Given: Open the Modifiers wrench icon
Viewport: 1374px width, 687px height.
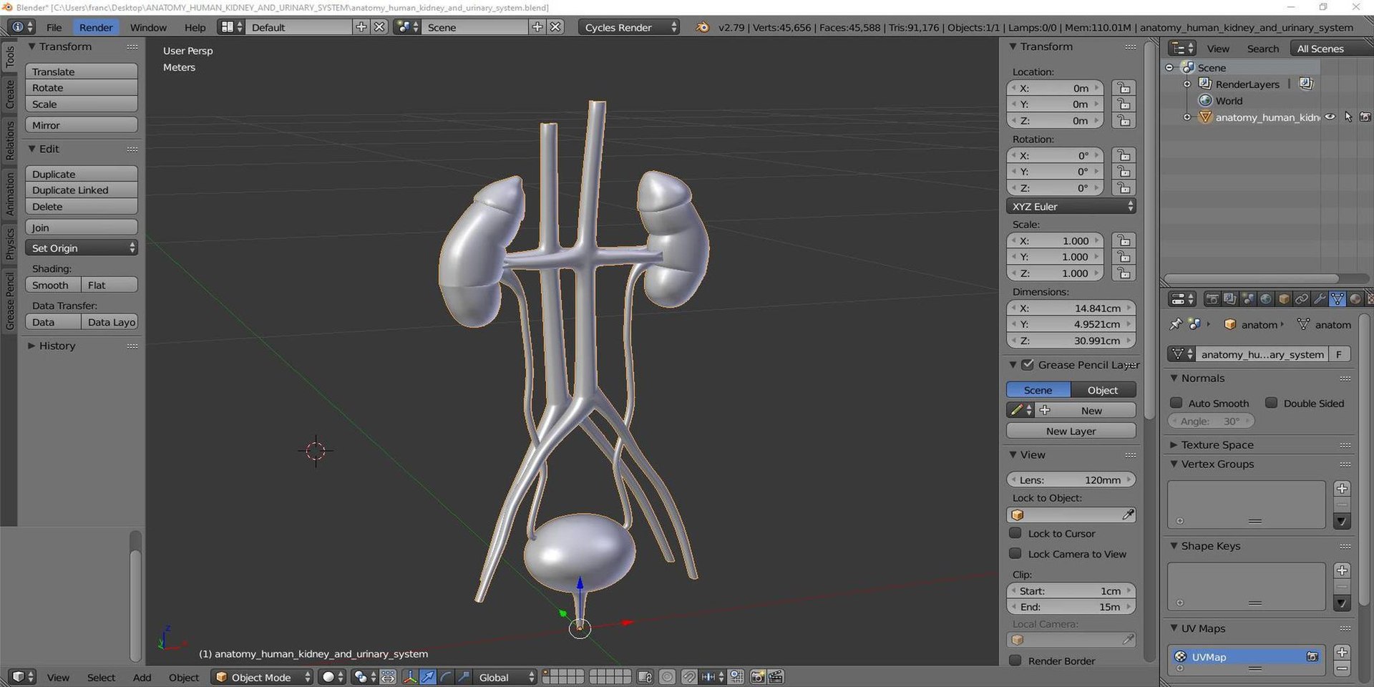Looking at the screenshot, I should pyautogui.click(x=1320, y=298).
